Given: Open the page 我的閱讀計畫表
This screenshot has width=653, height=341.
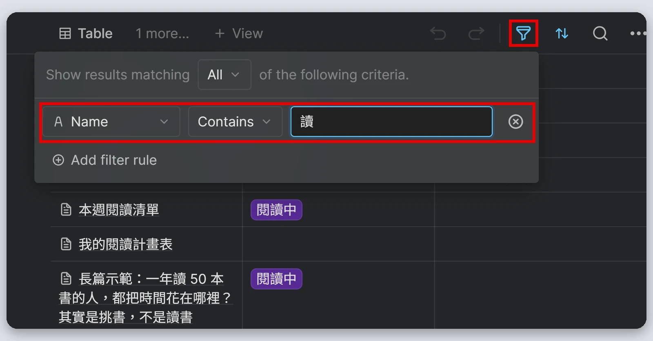Looking at the screenshot, I should coord(126,244).
